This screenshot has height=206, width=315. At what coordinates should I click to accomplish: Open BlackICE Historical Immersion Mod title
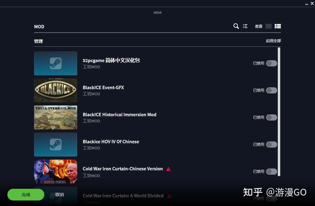[119, 115]
